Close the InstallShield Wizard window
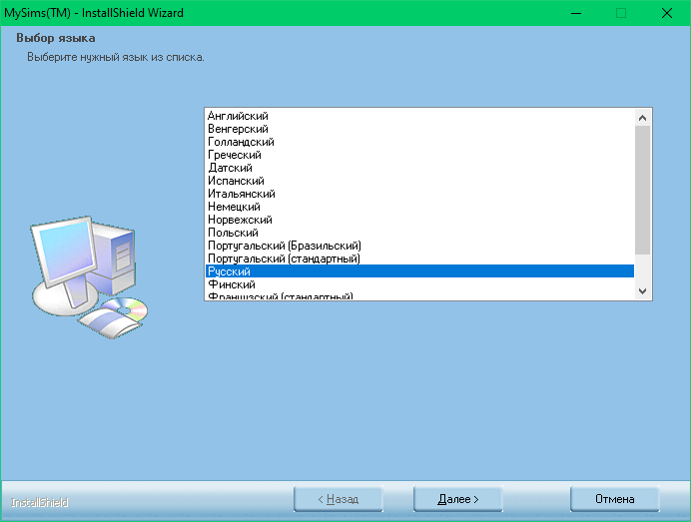Viewport: 691px width, 522px height. (x=667, y=13)
